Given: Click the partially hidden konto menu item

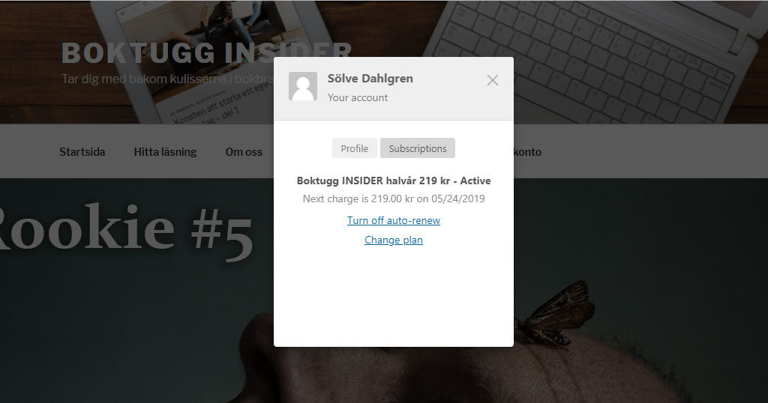Looking at the screenshot, I should 527,152.
